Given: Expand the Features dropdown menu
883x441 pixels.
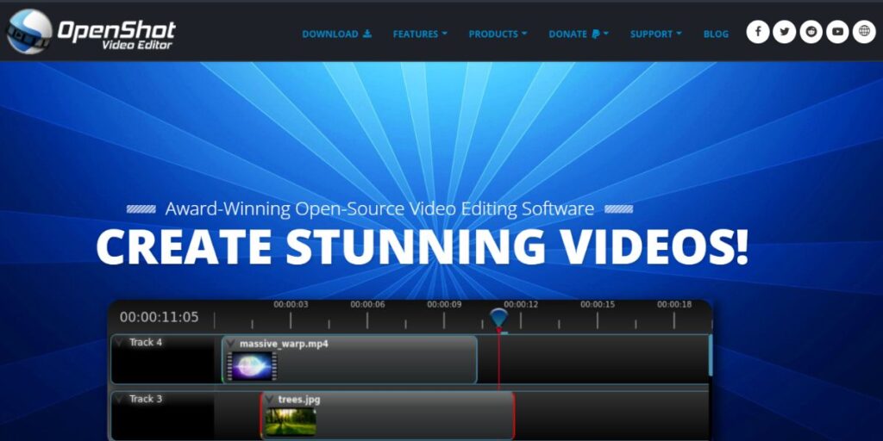Looking at the screenshot, I should (420, 34).
